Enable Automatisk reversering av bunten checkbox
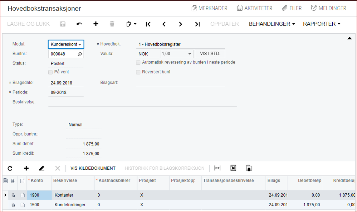The height and width of the screenshot is (212, 357). tap(138, 62)
